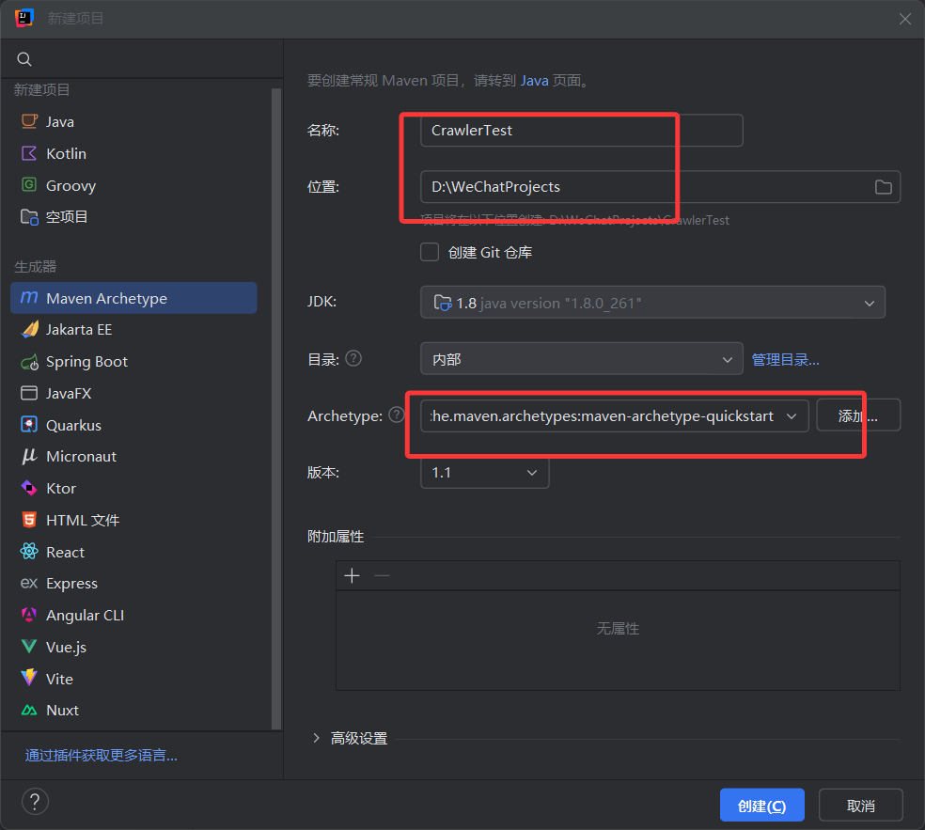Browse for location with folder icon
This screenshot has height=830, width=925.
[x=883, y=187]
